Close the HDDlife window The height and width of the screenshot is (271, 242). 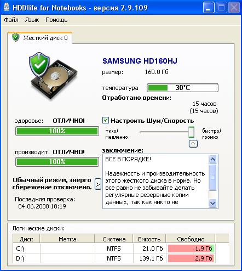pyautogui.click(x=234, y=8)
